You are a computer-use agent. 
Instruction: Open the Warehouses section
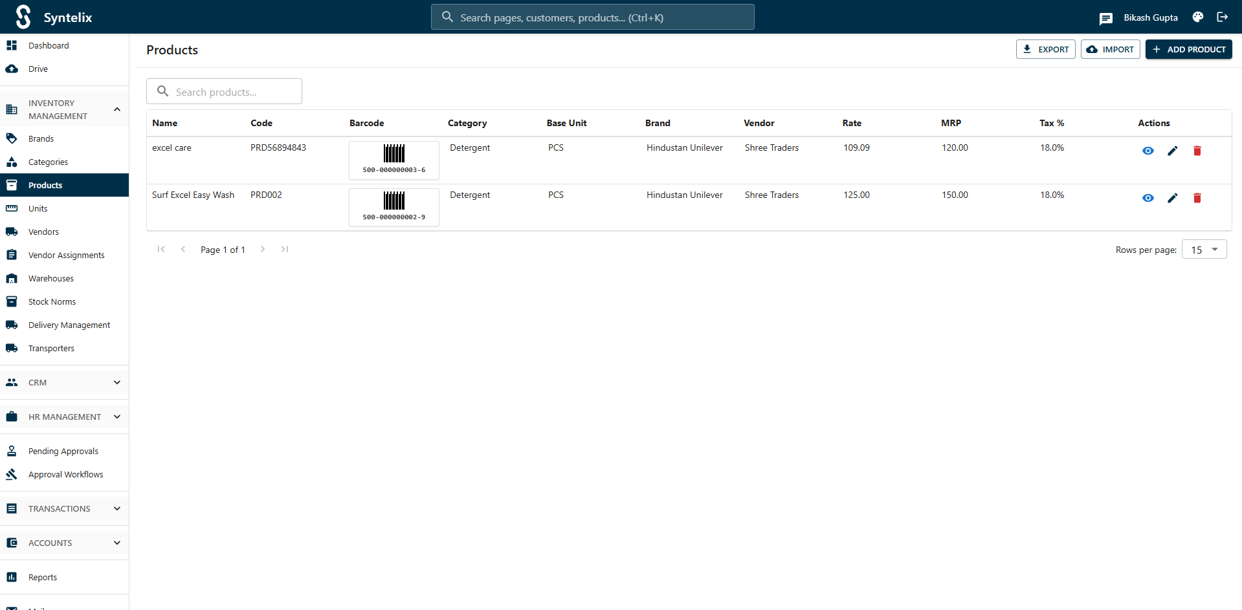coord(50,278)
